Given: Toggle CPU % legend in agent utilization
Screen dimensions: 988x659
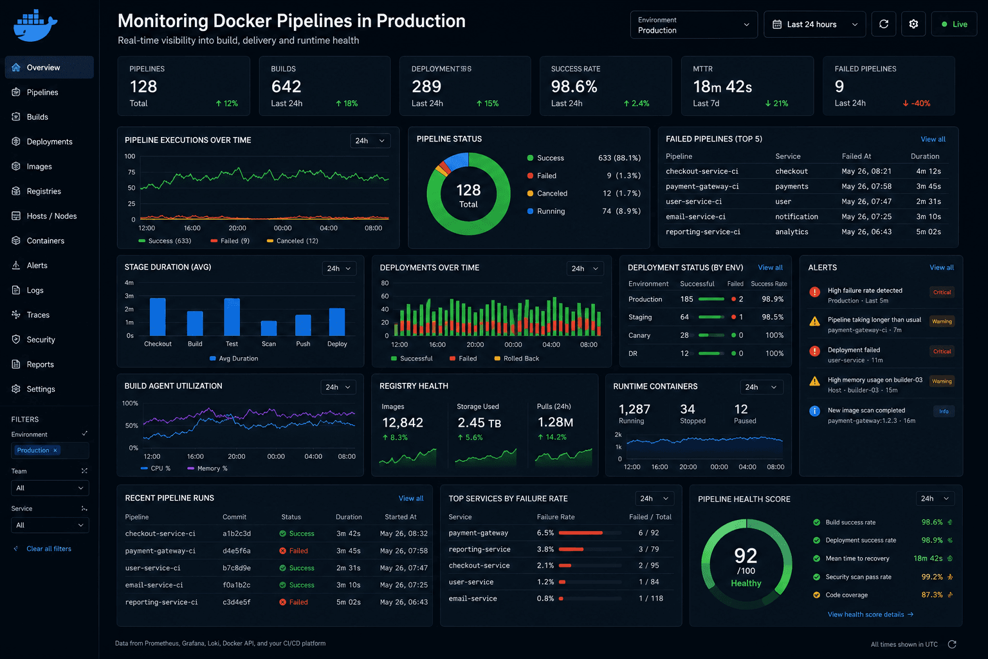Looking at the screenshot, I should click(x=156, y=469).
